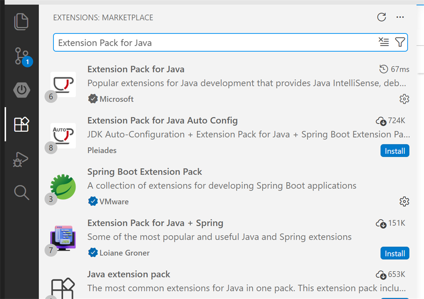The width and height of the screenshot is (424, 299).
Task: Open the Spring Boot Dashboard power icon
Action: [x=22, y=90]
